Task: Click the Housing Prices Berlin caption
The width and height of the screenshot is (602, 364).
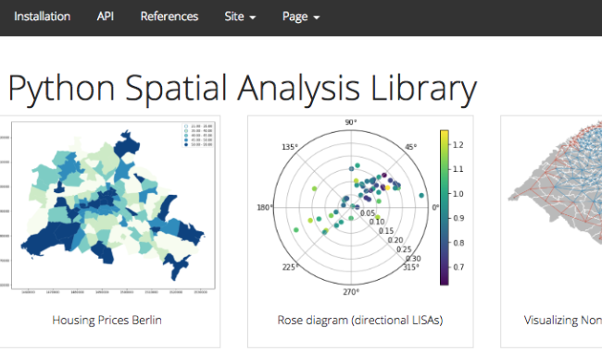Action: click(x=107, y=320)
